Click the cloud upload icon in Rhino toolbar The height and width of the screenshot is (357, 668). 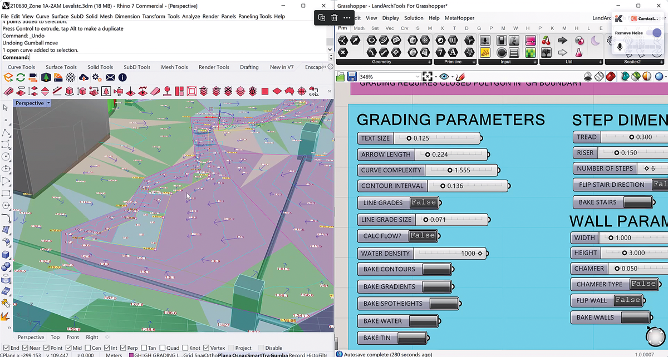coord(84,77)
